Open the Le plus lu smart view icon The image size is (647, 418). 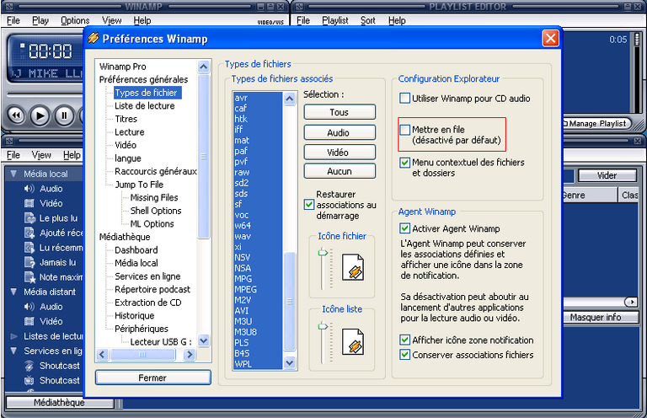pos(29,218)
